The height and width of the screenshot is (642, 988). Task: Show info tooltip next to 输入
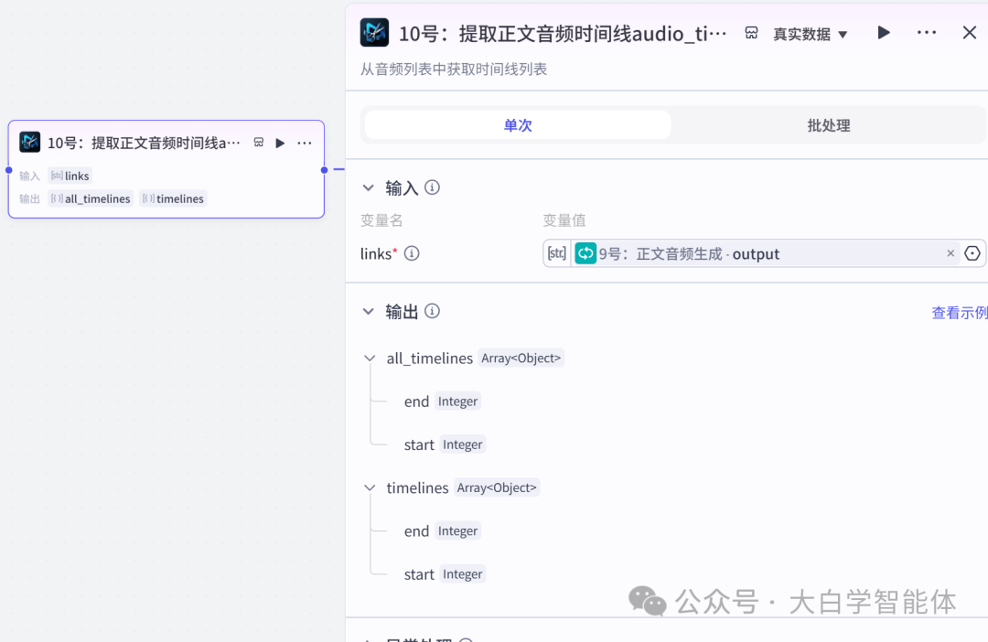tap(432, 187)
